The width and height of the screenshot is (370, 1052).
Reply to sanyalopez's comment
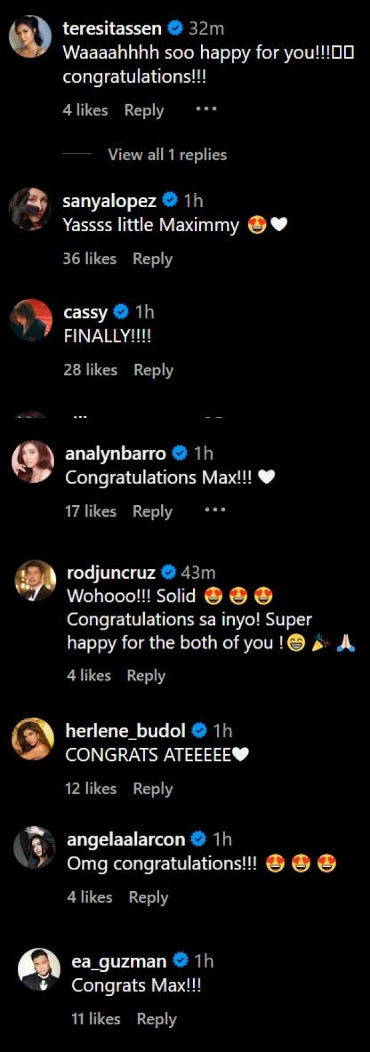click(x=152, y=259)
